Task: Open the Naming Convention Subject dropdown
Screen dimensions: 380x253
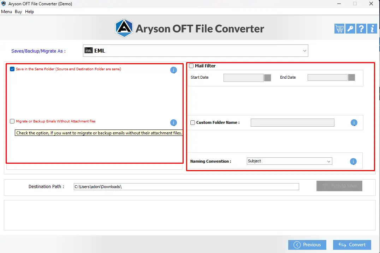Action: pos(289,161)
